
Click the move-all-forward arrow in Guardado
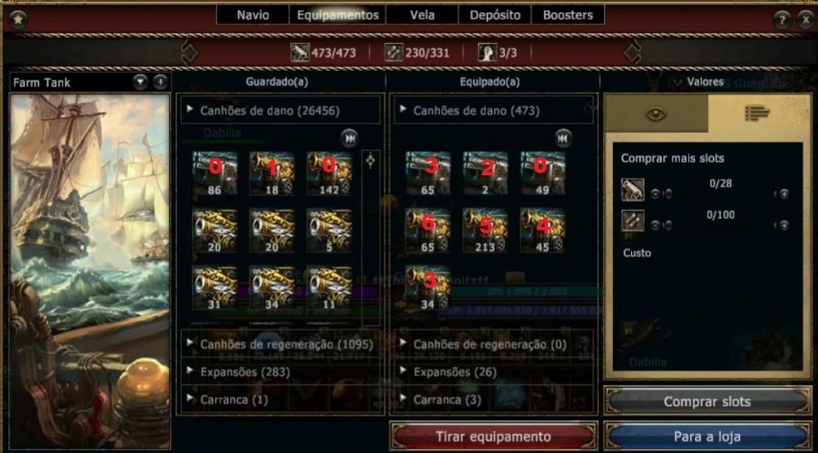point(350,138)
